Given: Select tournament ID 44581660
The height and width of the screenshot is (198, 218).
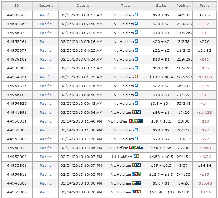Looking at the screenshot, I should tap(17, 15).
